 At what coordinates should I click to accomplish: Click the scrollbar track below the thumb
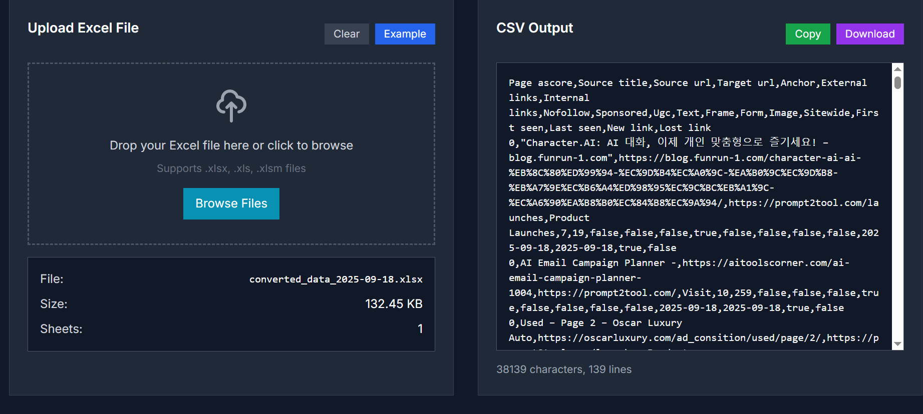tap(897, 225)
